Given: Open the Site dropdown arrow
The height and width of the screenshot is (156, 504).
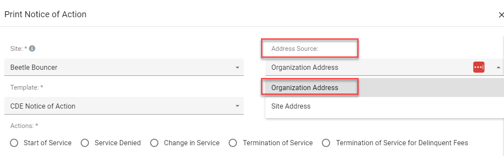Looking at the screenshot, I should (x=237, y=67).
